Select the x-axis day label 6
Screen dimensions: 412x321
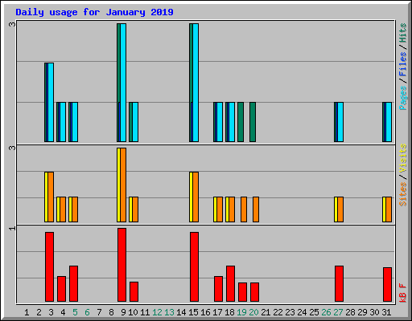[87, 312]
